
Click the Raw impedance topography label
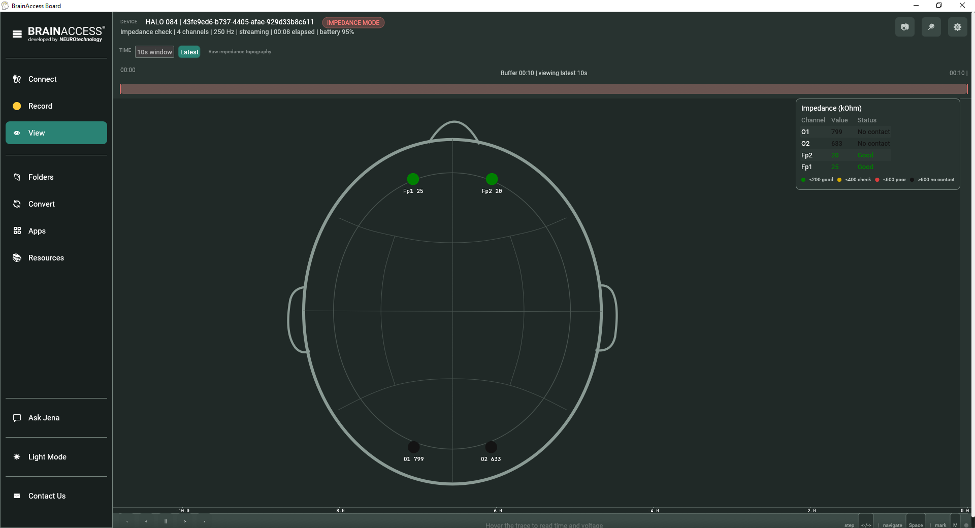click(240, 52)
